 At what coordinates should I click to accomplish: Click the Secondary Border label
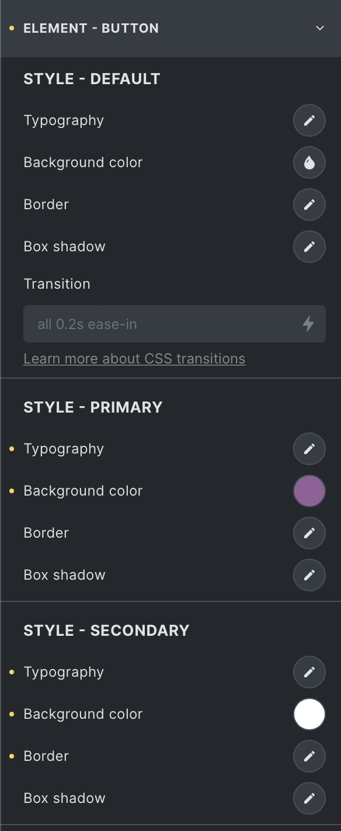point(46,756)
